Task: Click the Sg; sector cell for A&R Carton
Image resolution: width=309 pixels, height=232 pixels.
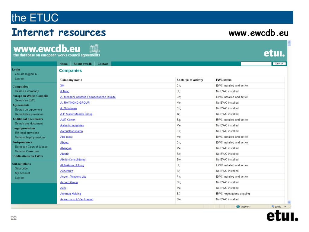Action: [179, 120]
